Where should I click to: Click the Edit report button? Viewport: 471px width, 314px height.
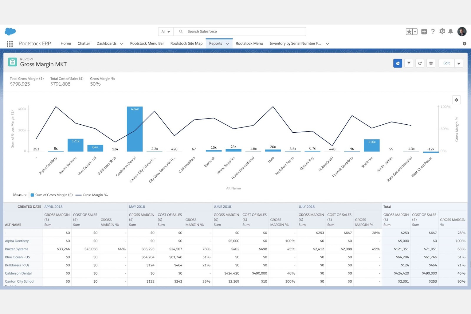(x=446, y=63)
